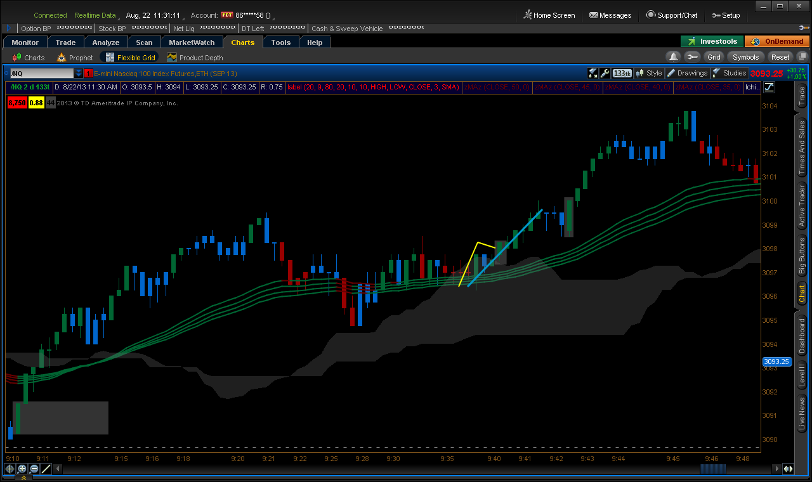Image resolution: width=812 pixels, height=482 pixels.
Task: Open the 133tk timeframe selector
Action: click(x=622, y=74)
